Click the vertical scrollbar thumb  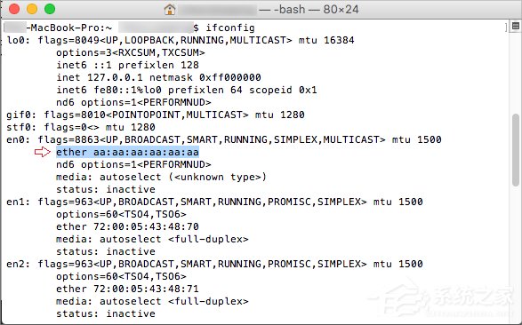(x=516, y=150)
